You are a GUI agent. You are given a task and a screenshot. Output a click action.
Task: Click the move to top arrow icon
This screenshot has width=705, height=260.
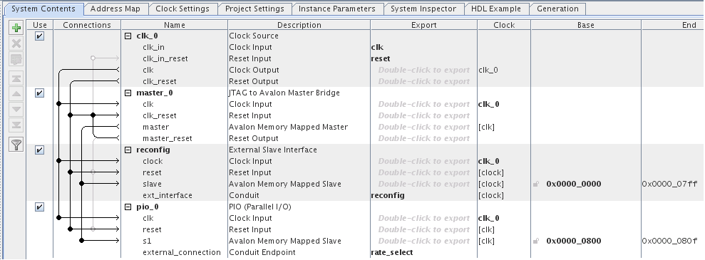[16, 78]
